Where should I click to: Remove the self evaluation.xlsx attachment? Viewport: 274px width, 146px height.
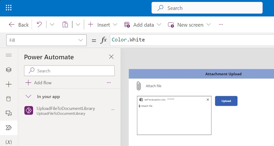point(208,100)
